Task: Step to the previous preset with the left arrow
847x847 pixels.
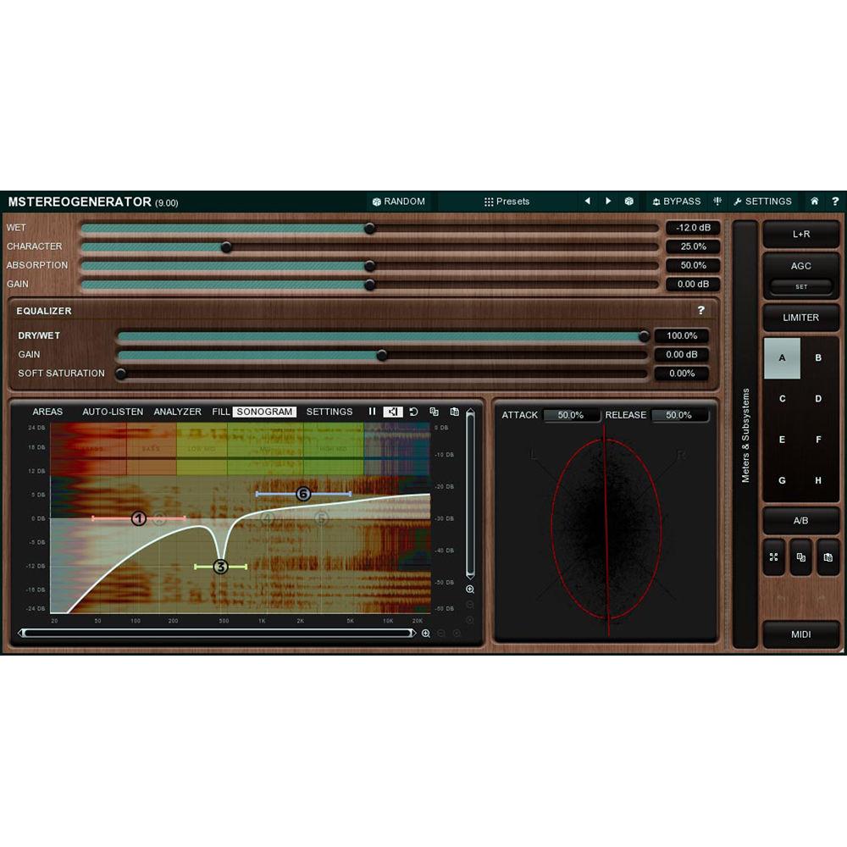Action: [588, 202]
